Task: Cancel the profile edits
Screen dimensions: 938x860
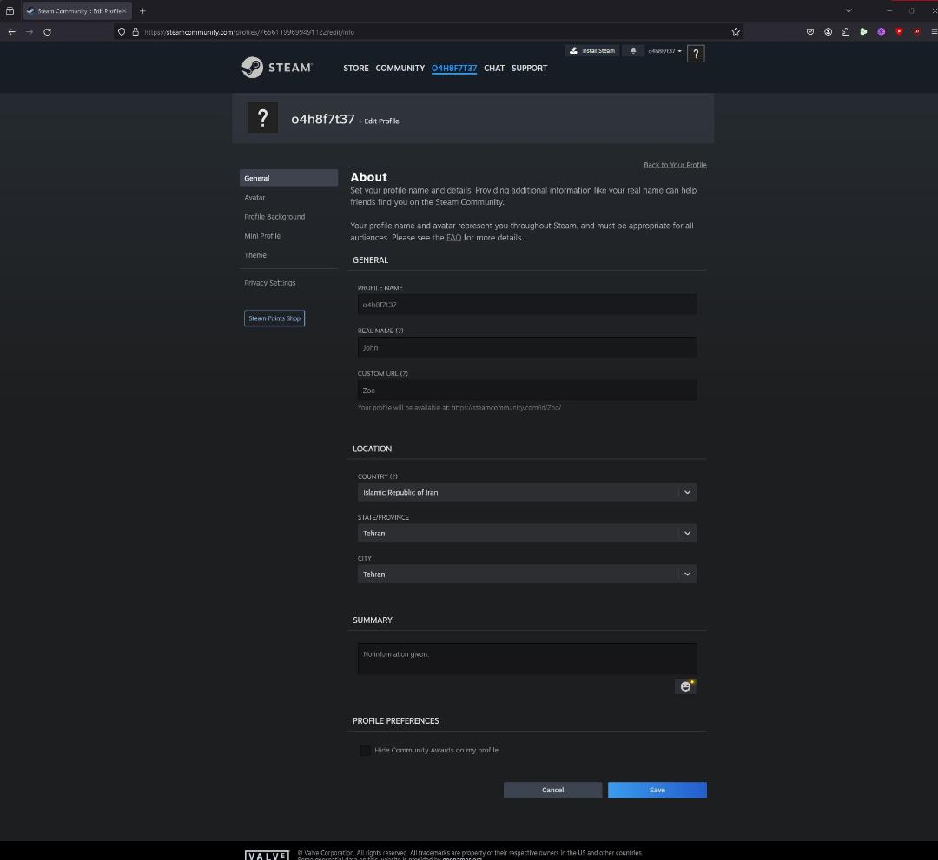Action: (552, 790)
